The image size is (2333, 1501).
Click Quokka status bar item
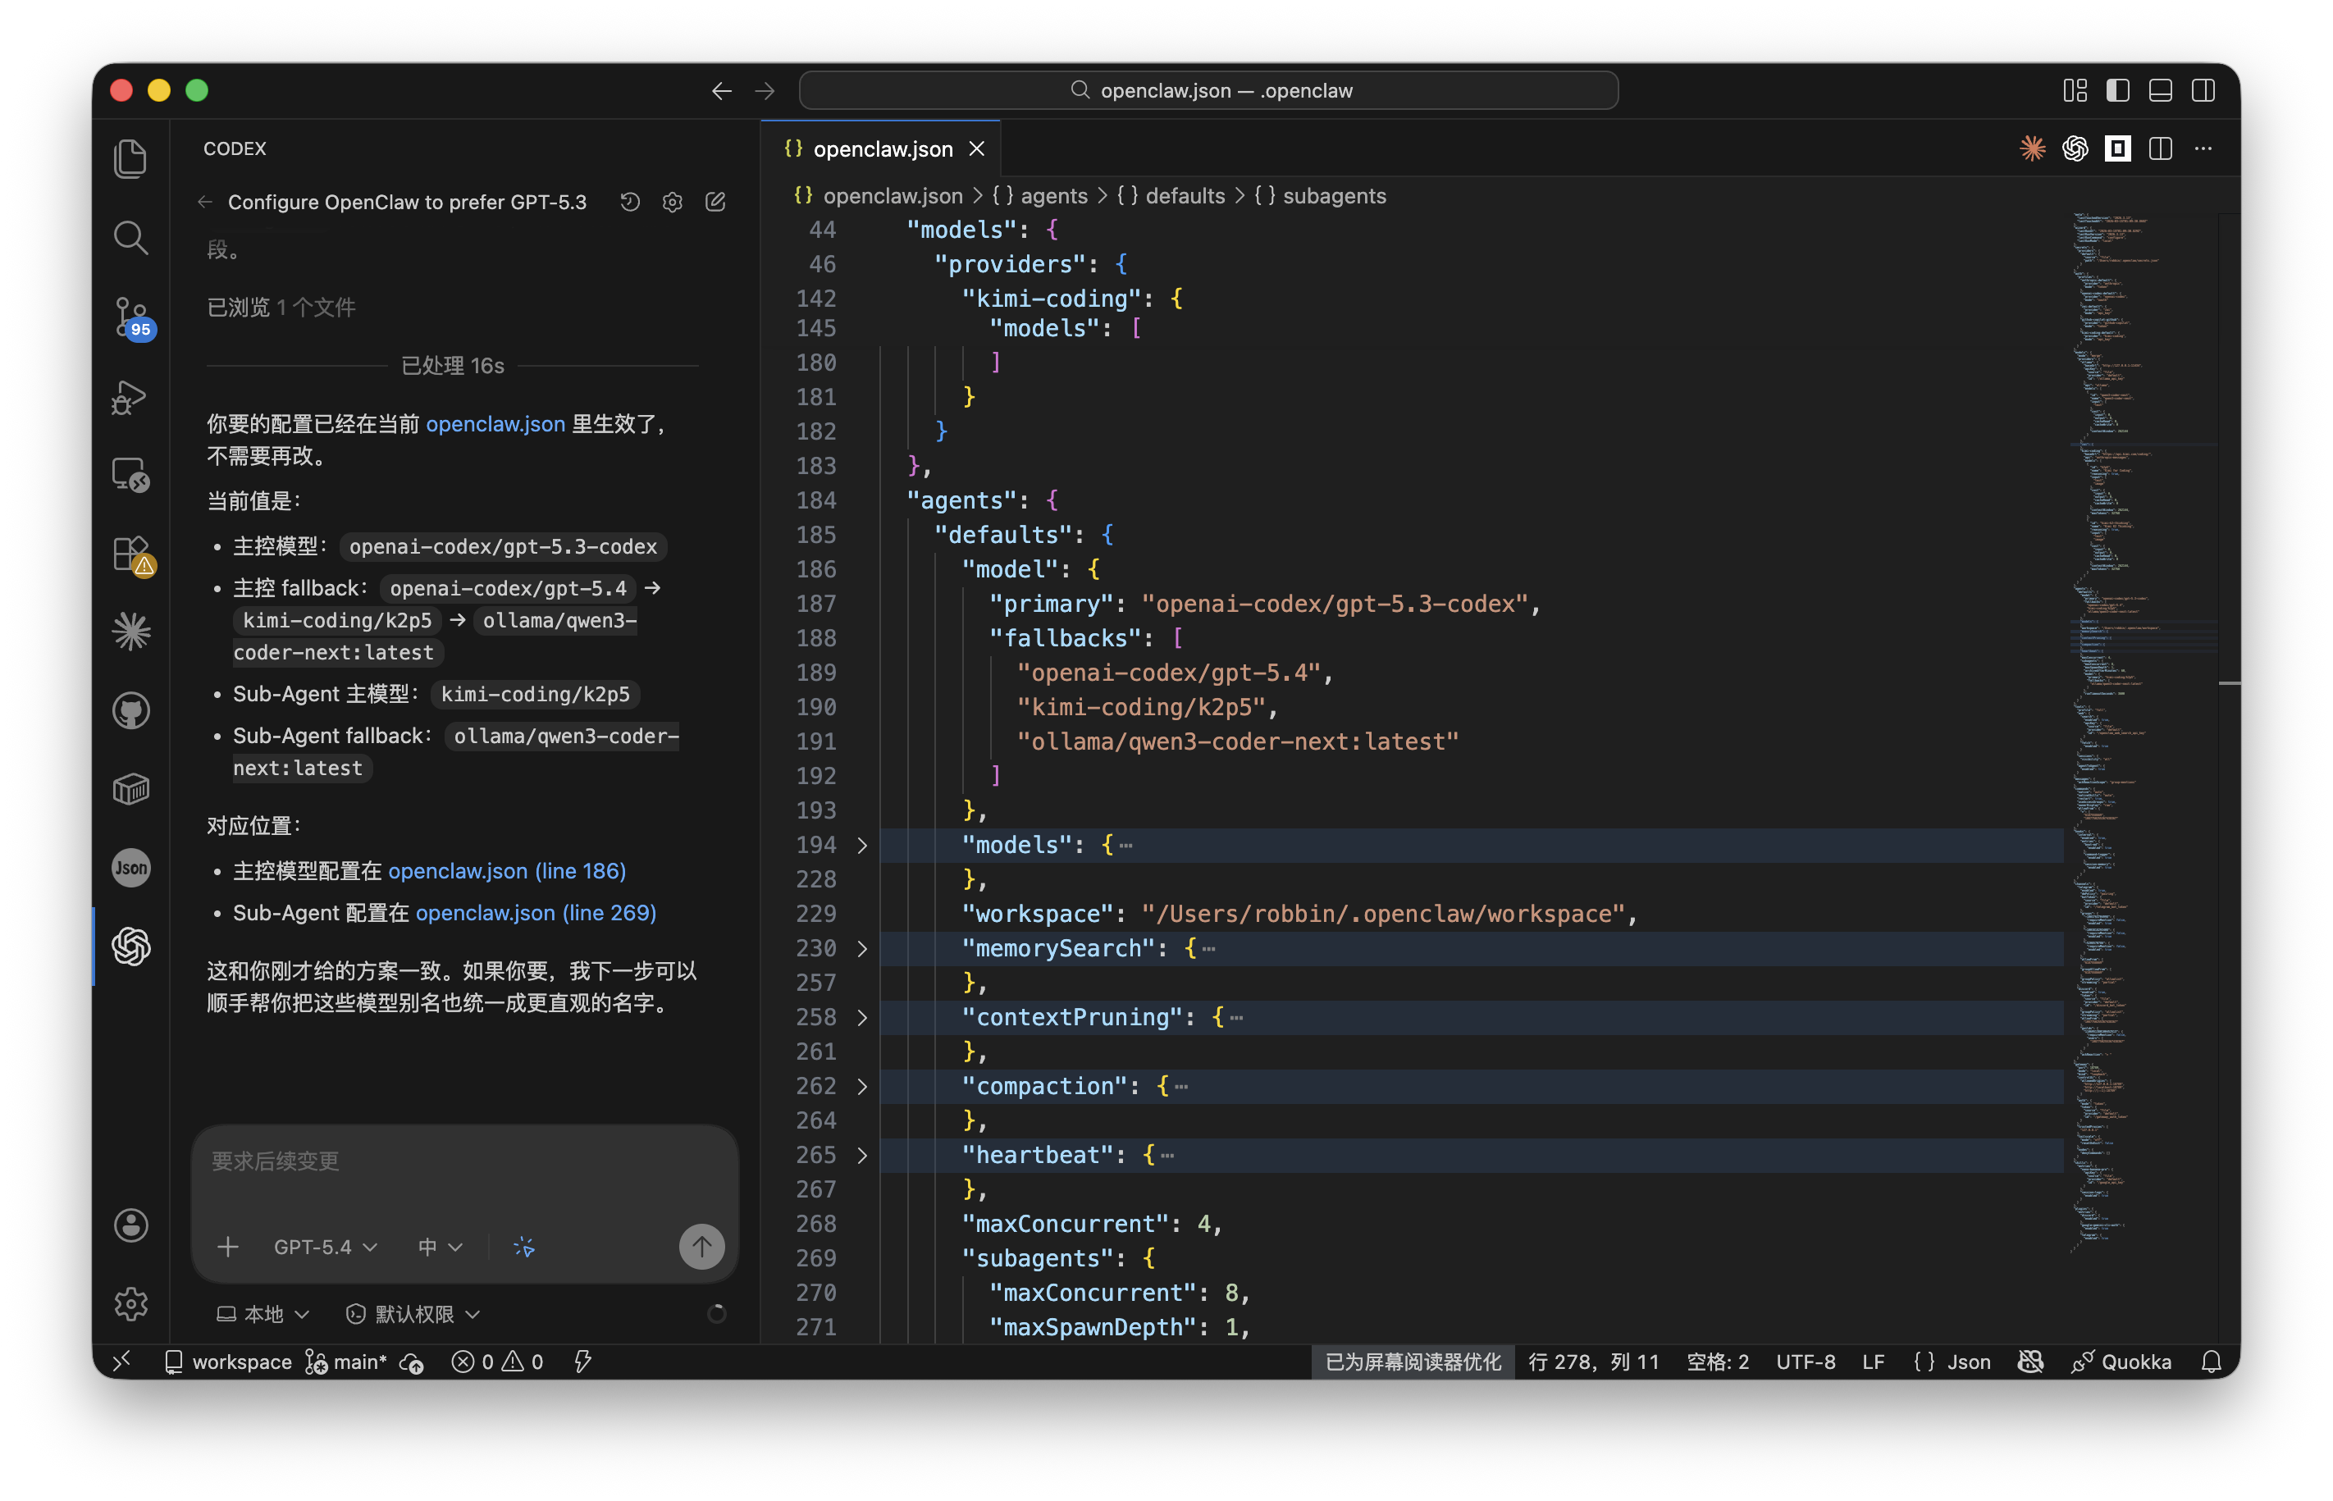pos(2121,1362)
